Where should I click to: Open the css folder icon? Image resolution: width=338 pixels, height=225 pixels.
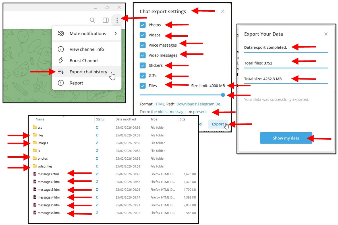pyautogui.click(x=35, y=128)
